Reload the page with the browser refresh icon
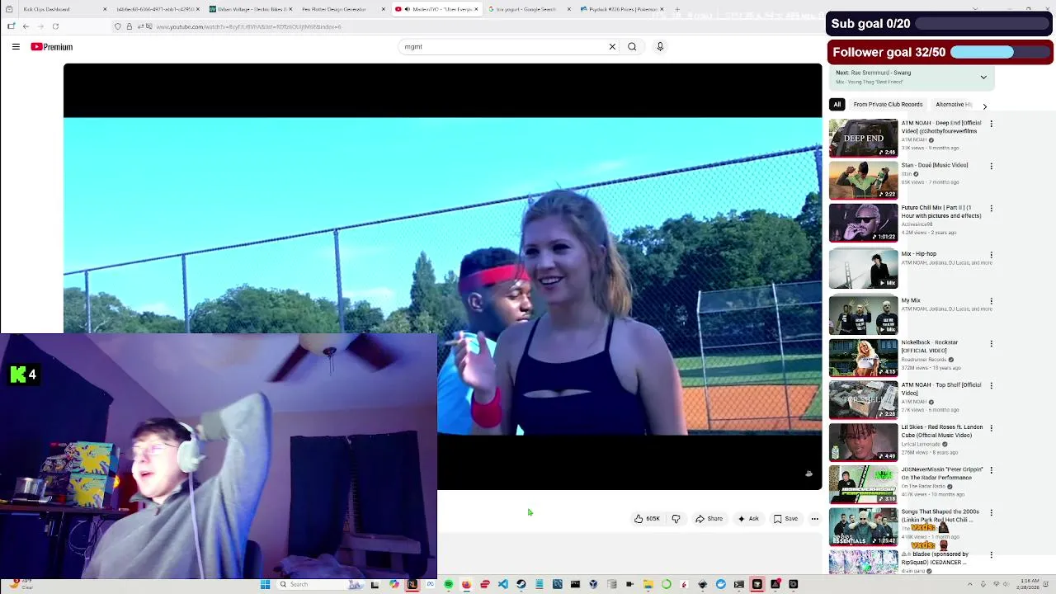Screen dimensions: 1056x594 (55, 26)
